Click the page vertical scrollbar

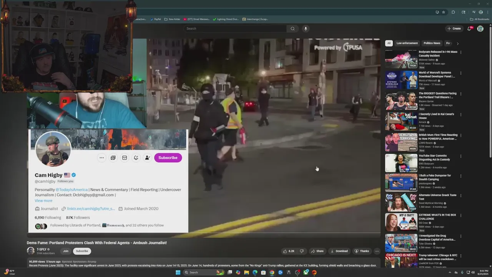[x=490, y=92]
